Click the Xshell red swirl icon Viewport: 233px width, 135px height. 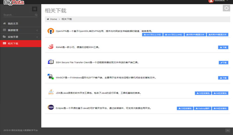pos(51,47)
